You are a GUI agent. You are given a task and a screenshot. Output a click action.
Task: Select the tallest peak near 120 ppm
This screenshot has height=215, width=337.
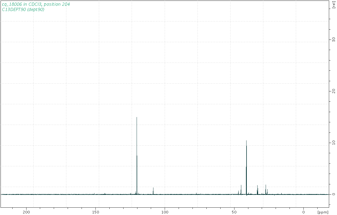137,156
